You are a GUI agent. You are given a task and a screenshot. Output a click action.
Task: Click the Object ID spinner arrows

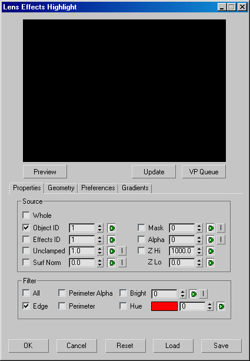tap(99, 228)
